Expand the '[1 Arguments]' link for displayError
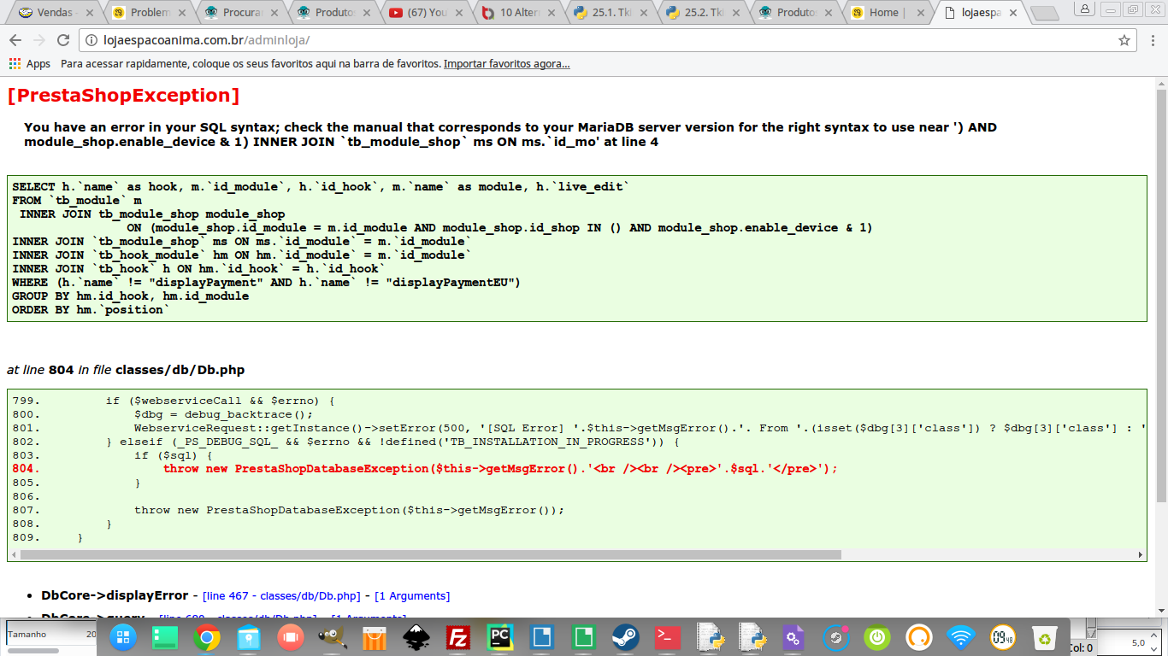1168x656 pixels. pyautogui.click(x=412, y=596)
